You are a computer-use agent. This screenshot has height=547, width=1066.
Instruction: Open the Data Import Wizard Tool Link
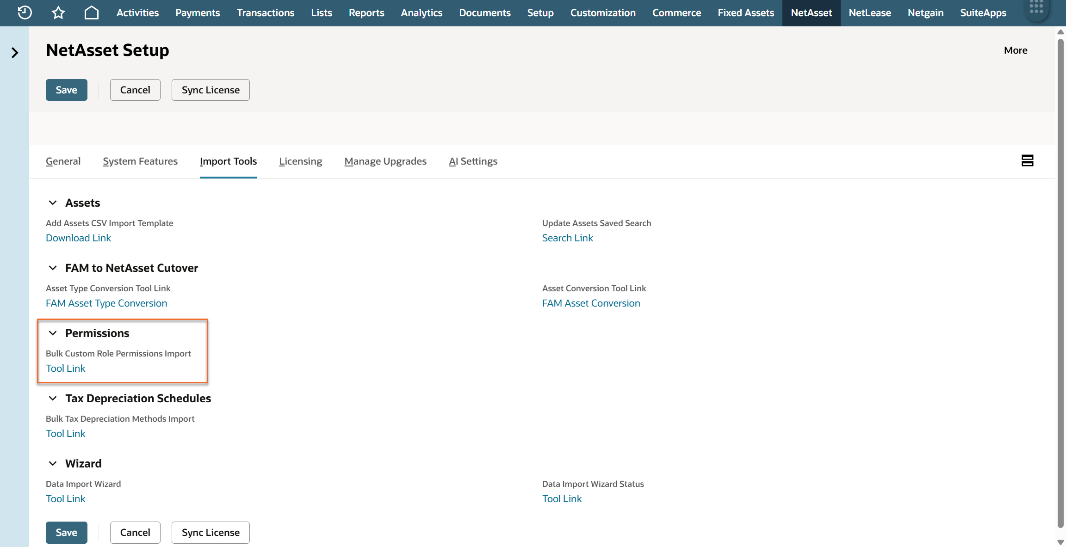click(66, 498)
